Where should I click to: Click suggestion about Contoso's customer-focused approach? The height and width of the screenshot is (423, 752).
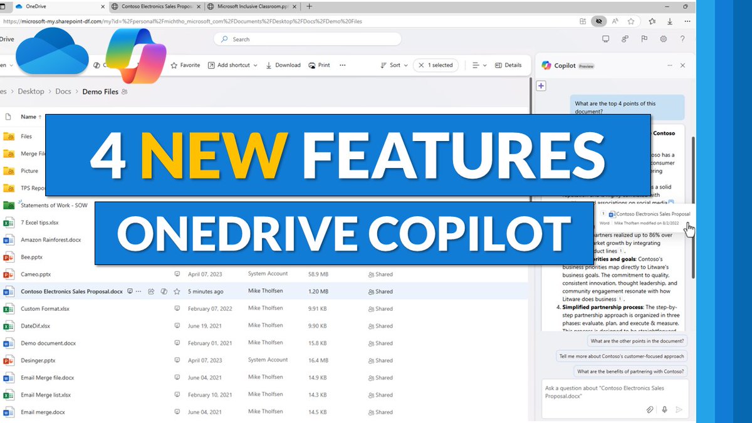[622, 356]
